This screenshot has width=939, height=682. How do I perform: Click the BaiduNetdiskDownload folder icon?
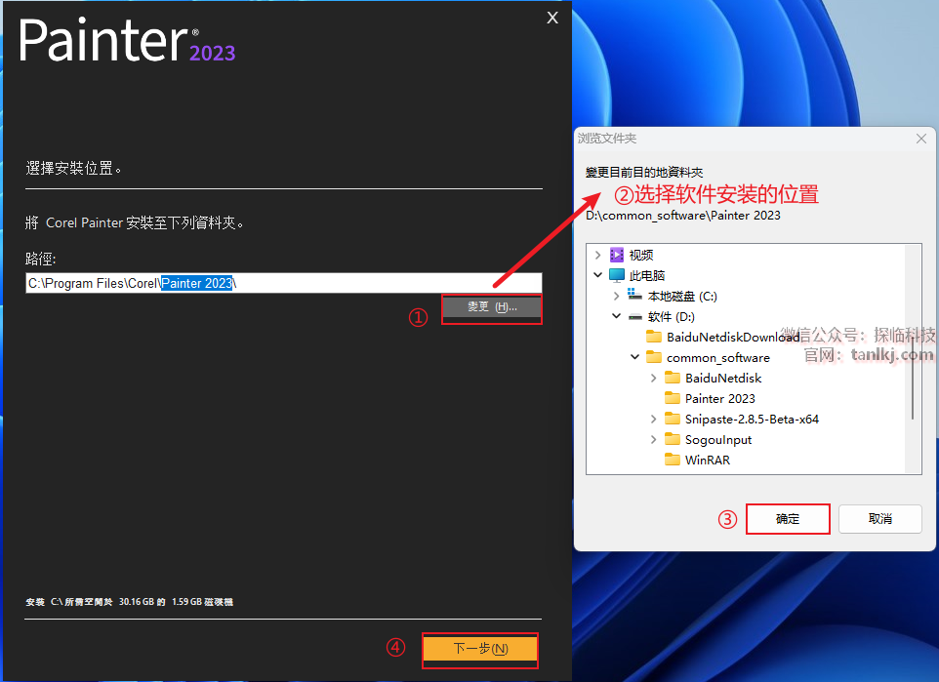click(x=654, y=337)
